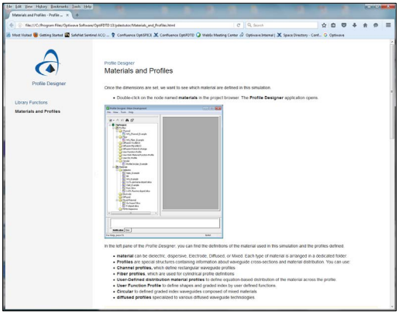Open the Help menu
This screenshot has height=315, width=399.
point(88,6)
